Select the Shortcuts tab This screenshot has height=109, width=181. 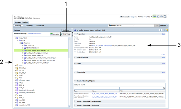40,26
